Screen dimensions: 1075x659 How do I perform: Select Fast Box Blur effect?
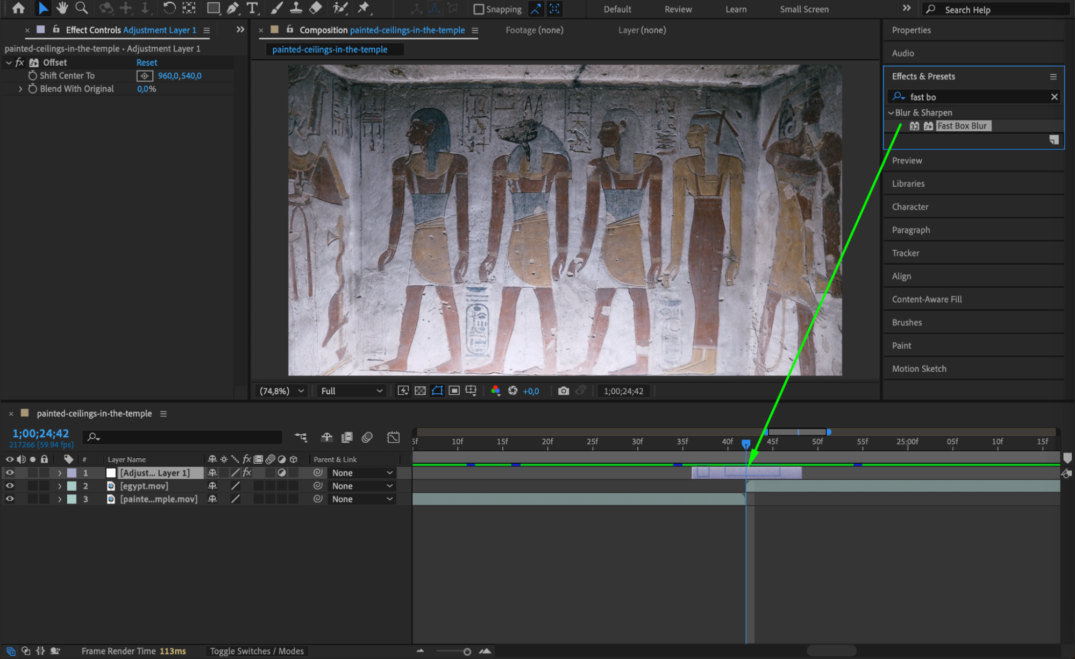962,126
